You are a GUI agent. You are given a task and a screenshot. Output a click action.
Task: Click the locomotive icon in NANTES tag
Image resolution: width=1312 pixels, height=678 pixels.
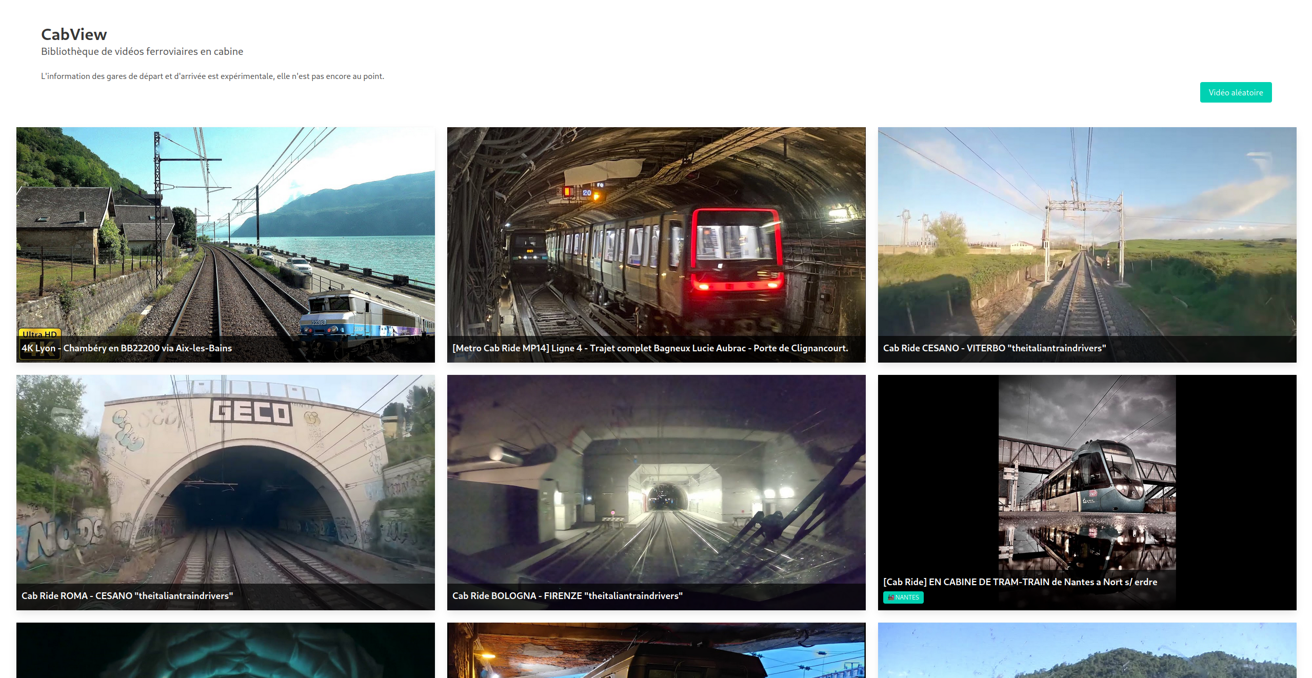coord(891,597)
